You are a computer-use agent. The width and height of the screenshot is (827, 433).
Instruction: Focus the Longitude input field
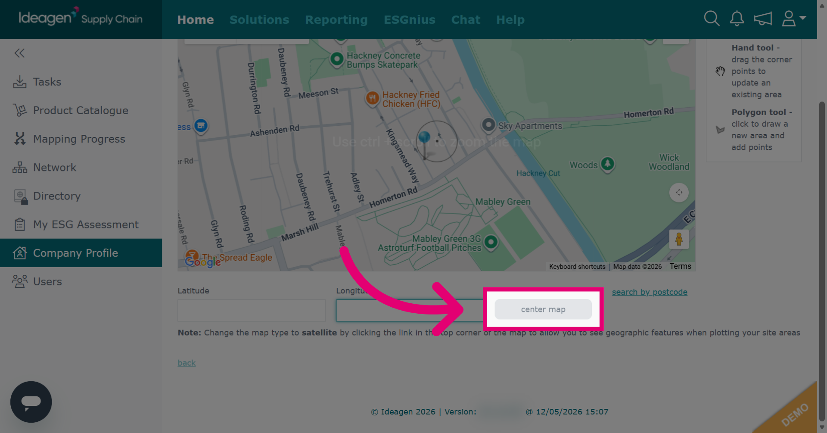(x=410, y=310)
